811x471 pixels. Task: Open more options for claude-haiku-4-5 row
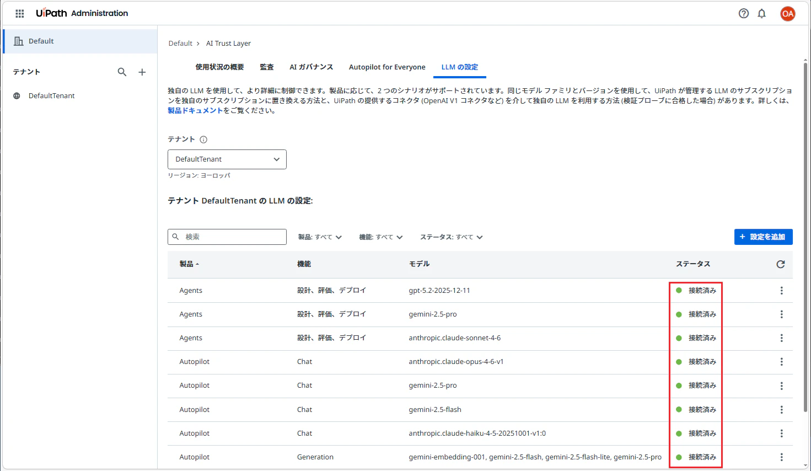point(781,433)
